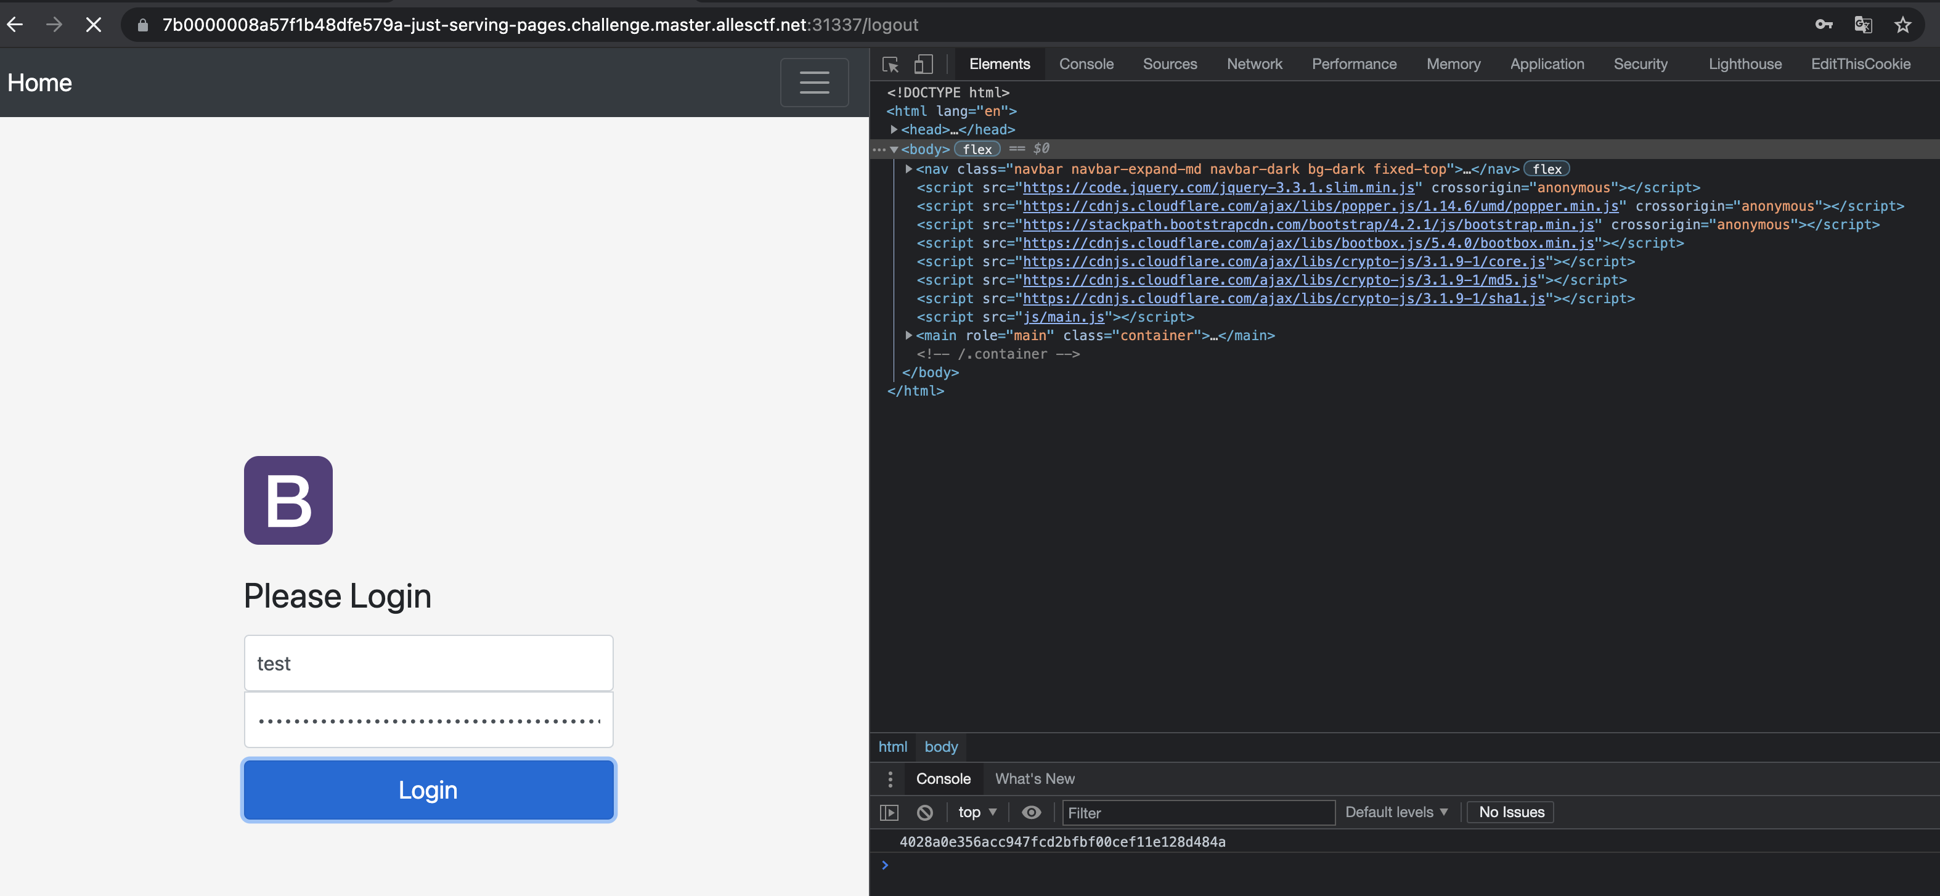Select the body breadcrumb
The height and width of the screenshot is (896, 1940).
point(940,746)
